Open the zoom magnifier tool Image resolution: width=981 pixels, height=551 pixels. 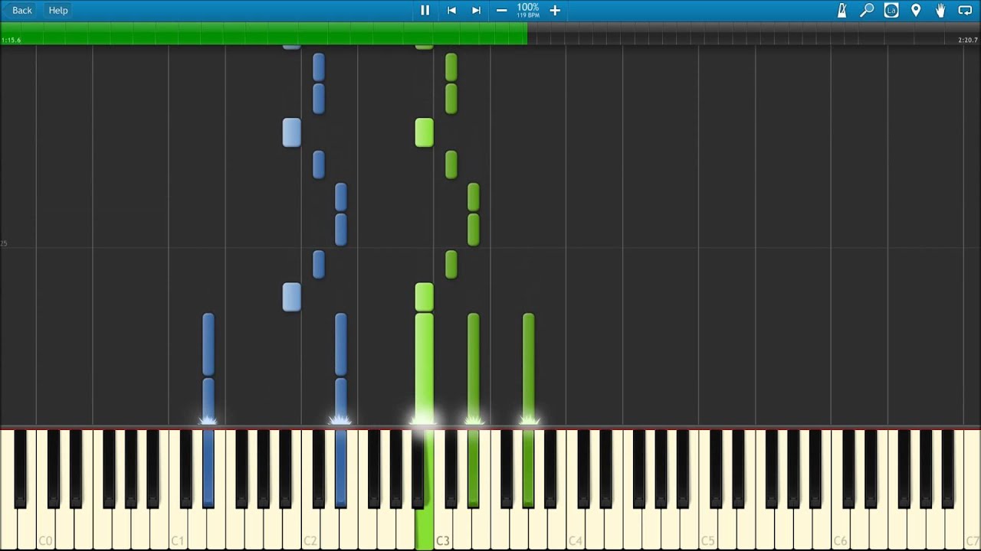pyautogui.click(x=867, y=10)
